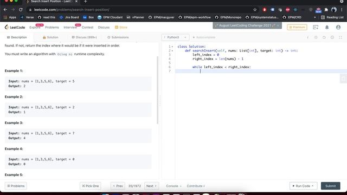The image size is (347, 195).
Task: Show editor info icon
Action: click(307, 37)
